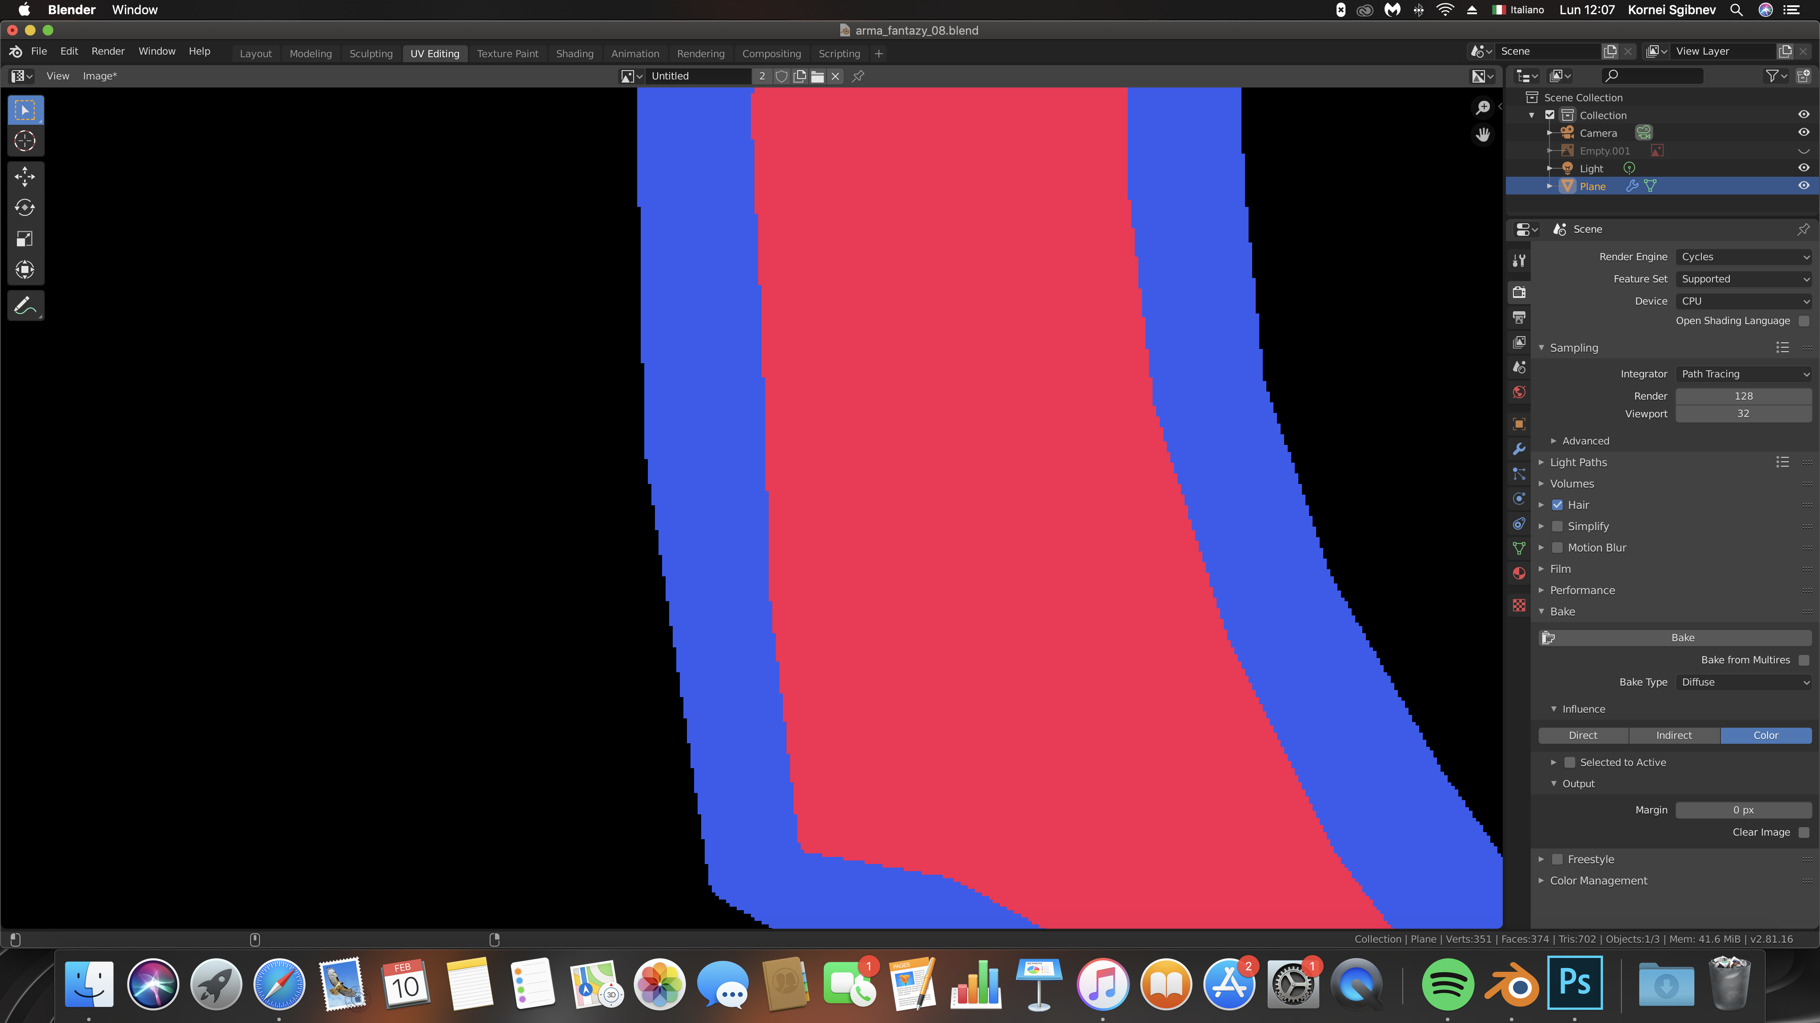The width and height of the screenshot is (1820, 1023).
Task: Open the Texture properties tab
Action: [x=1518, y=605]
